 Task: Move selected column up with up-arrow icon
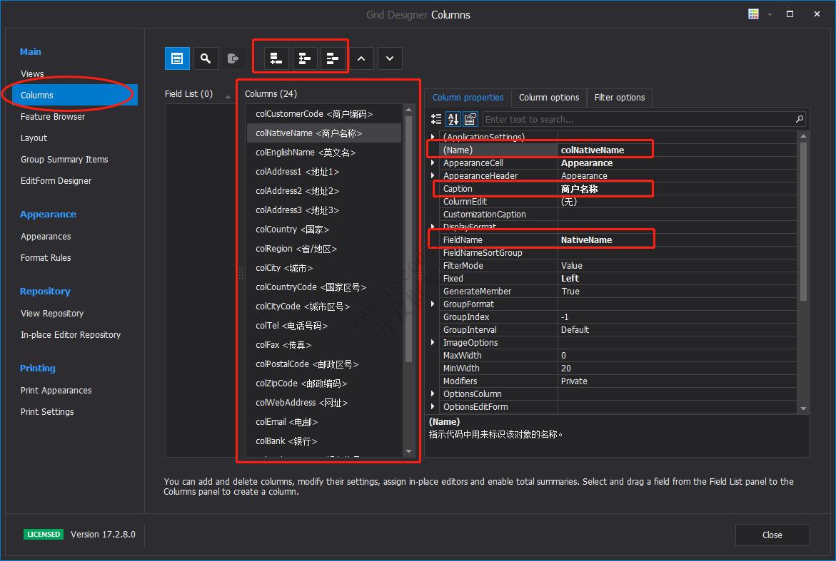point(362,58)
